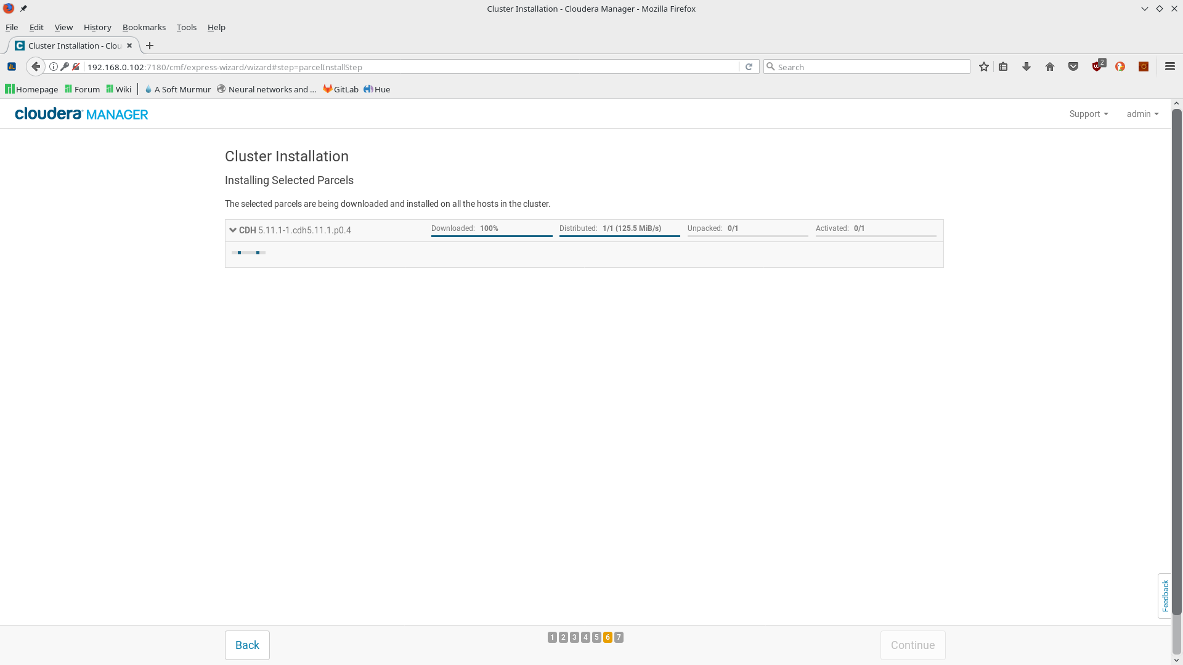The image size is (1183, 665).
Task: Click the DuckDuckGo extension icon
Action: pos(1120,67)
